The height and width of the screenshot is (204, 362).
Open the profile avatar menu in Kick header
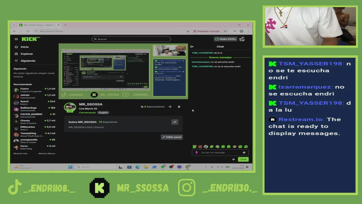coord(242,39)
